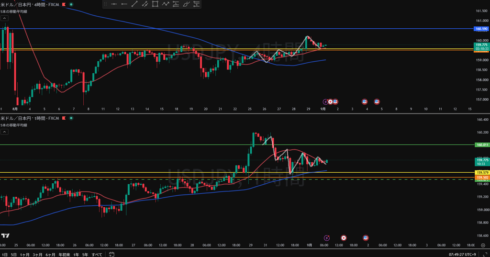Image resolution: width=490 pixels, height=257 pixels.
Task: Click the すべて range button
Action: click(97, 255)
